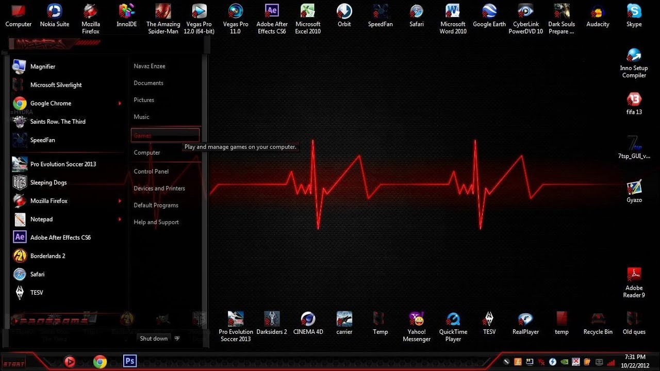This screenshot has width=660, height=371.
Task: Open Safari icon on the desktop
Action: [417, 15]
